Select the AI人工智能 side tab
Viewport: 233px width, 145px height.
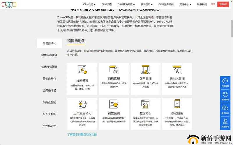(x=49, y=114)
